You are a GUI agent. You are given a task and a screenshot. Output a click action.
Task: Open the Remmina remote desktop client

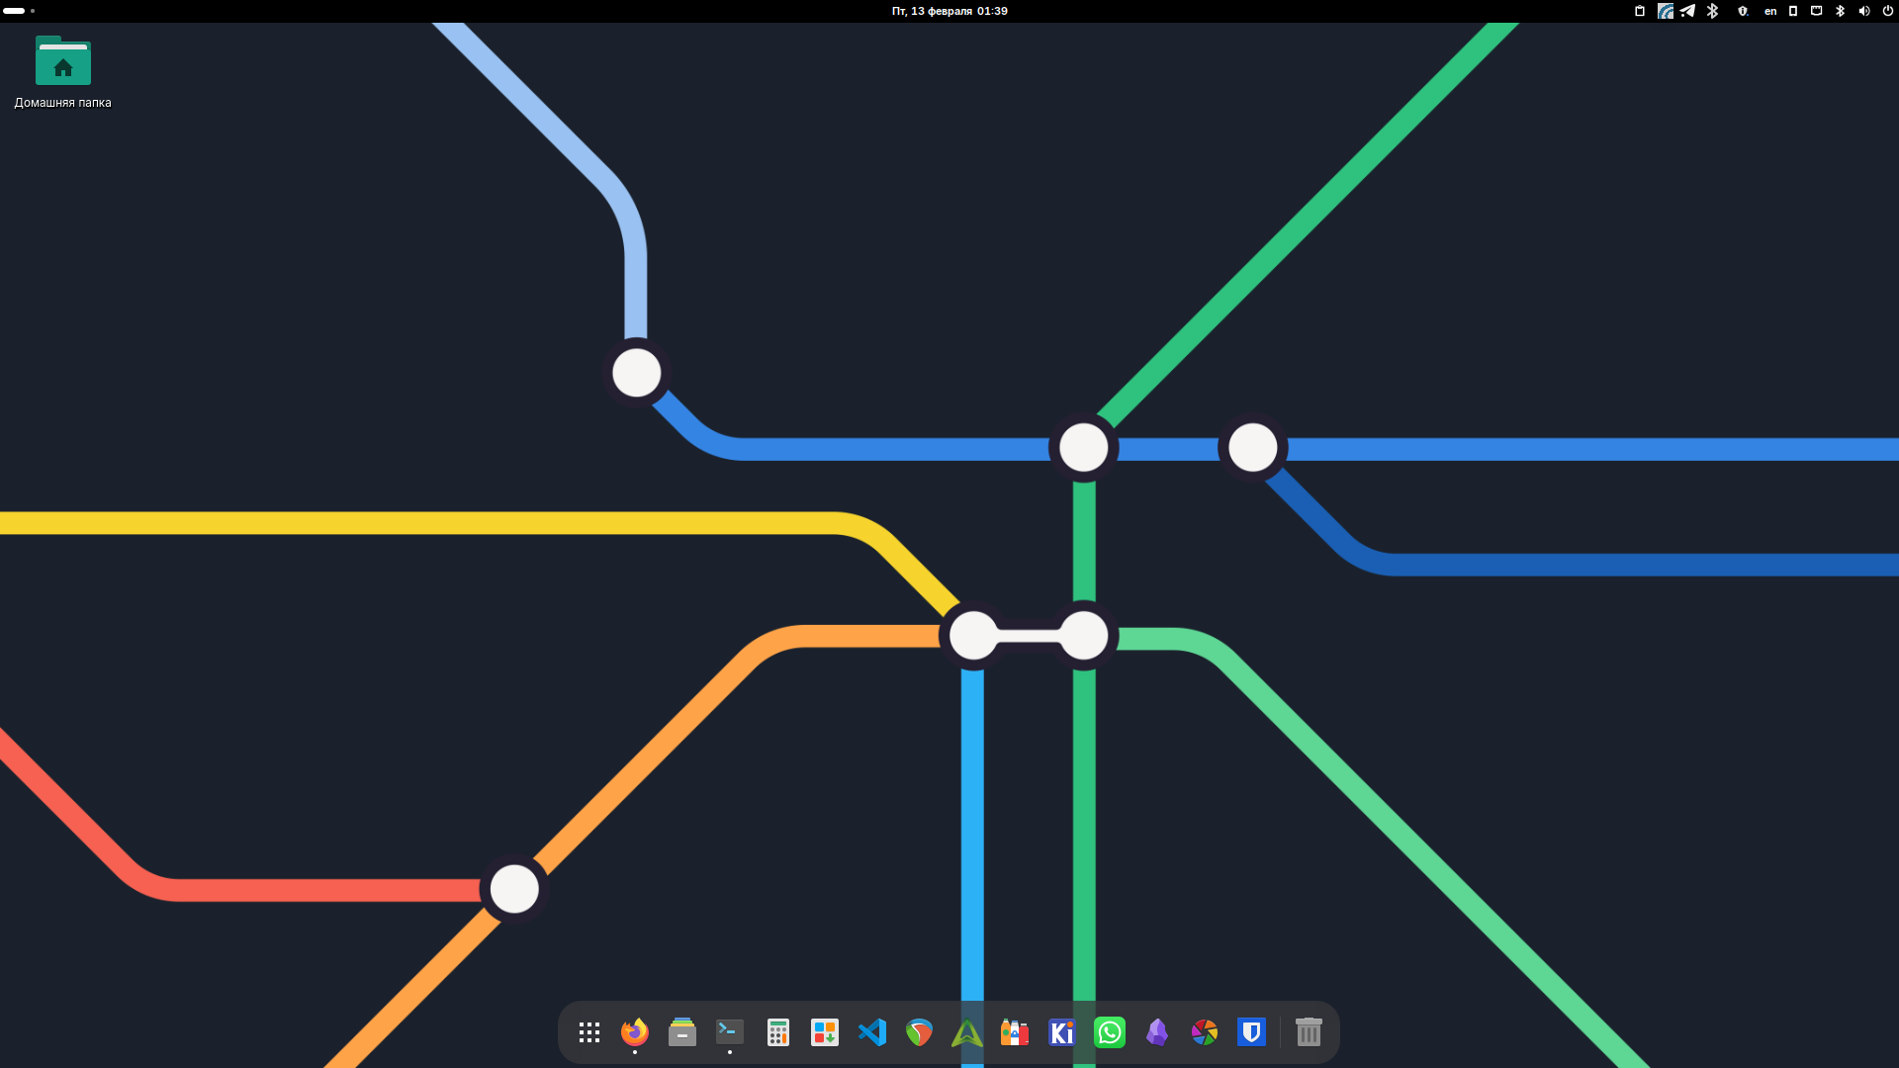click(x=920, y=1032)
